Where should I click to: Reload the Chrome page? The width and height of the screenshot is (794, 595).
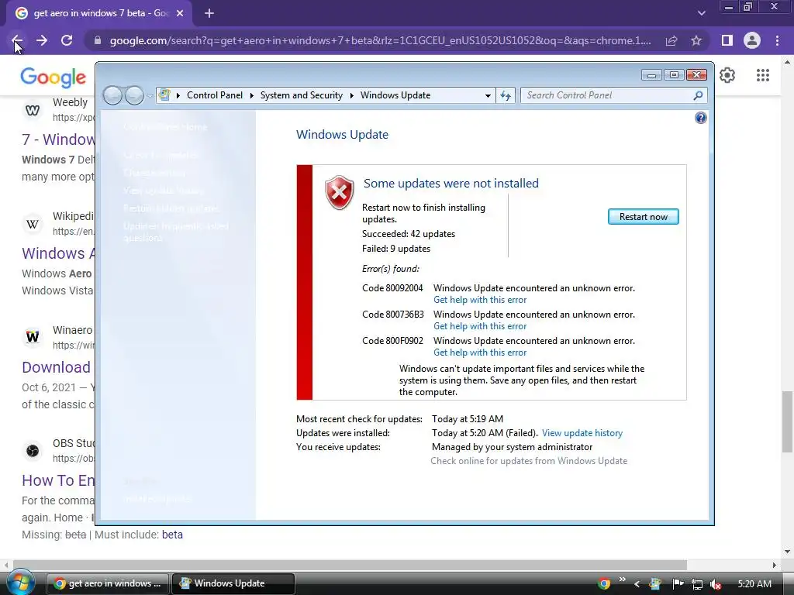tap(67, 40)
